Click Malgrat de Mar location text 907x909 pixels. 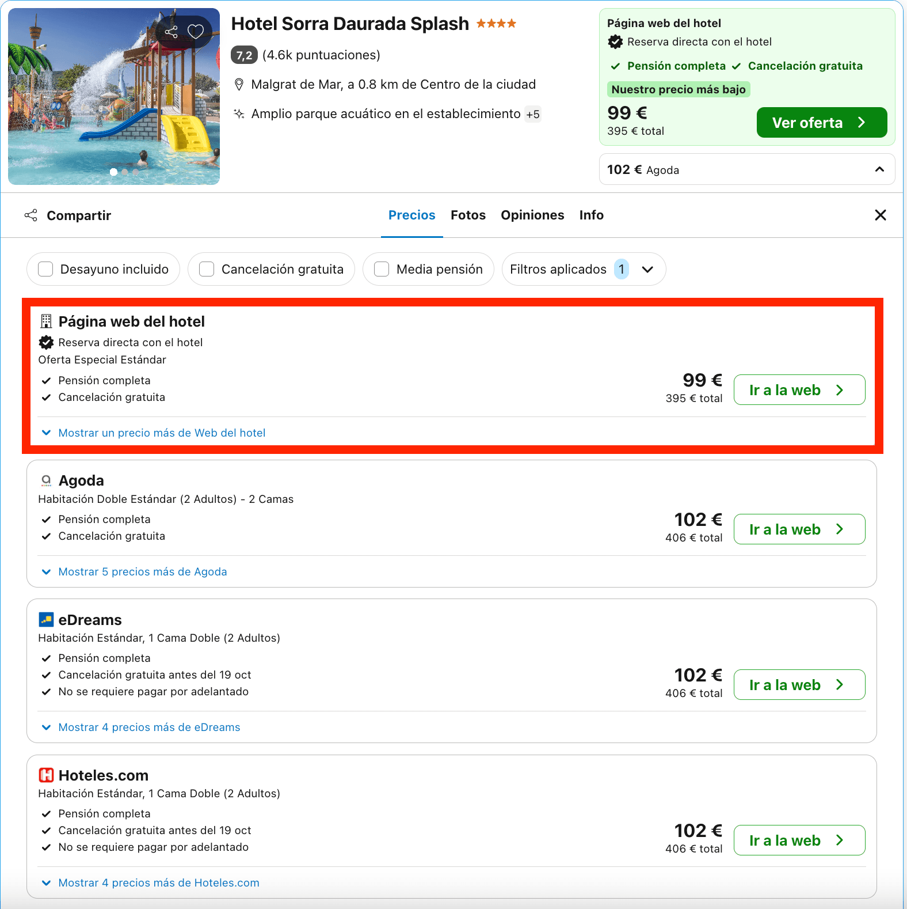[x=394, y=85]
